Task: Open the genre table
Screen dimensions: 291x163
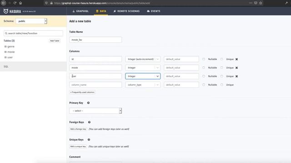Action: pos(11,47)
